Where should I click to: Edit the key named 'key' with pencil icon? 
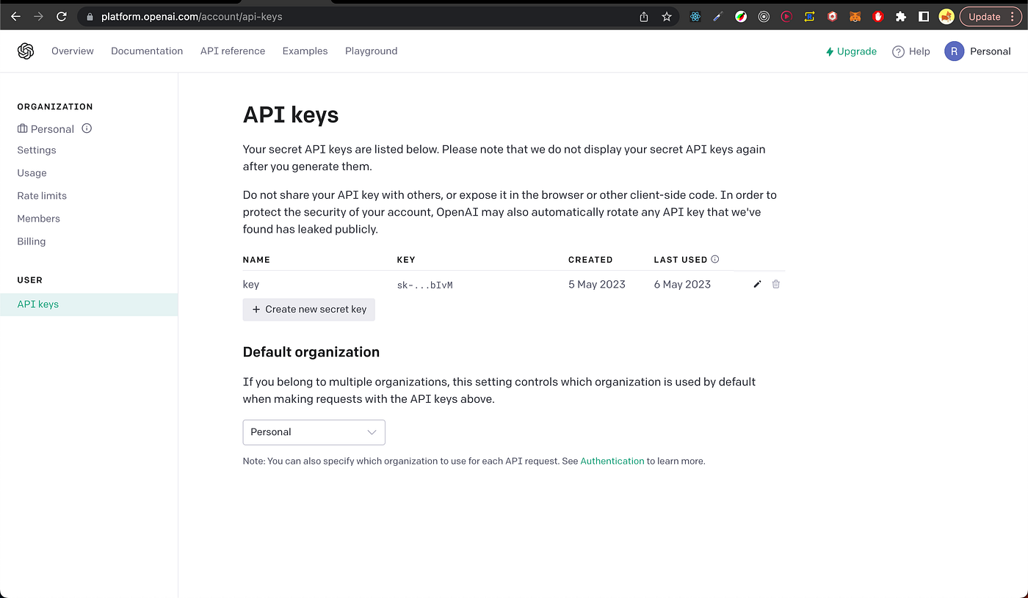coord(758,284)
